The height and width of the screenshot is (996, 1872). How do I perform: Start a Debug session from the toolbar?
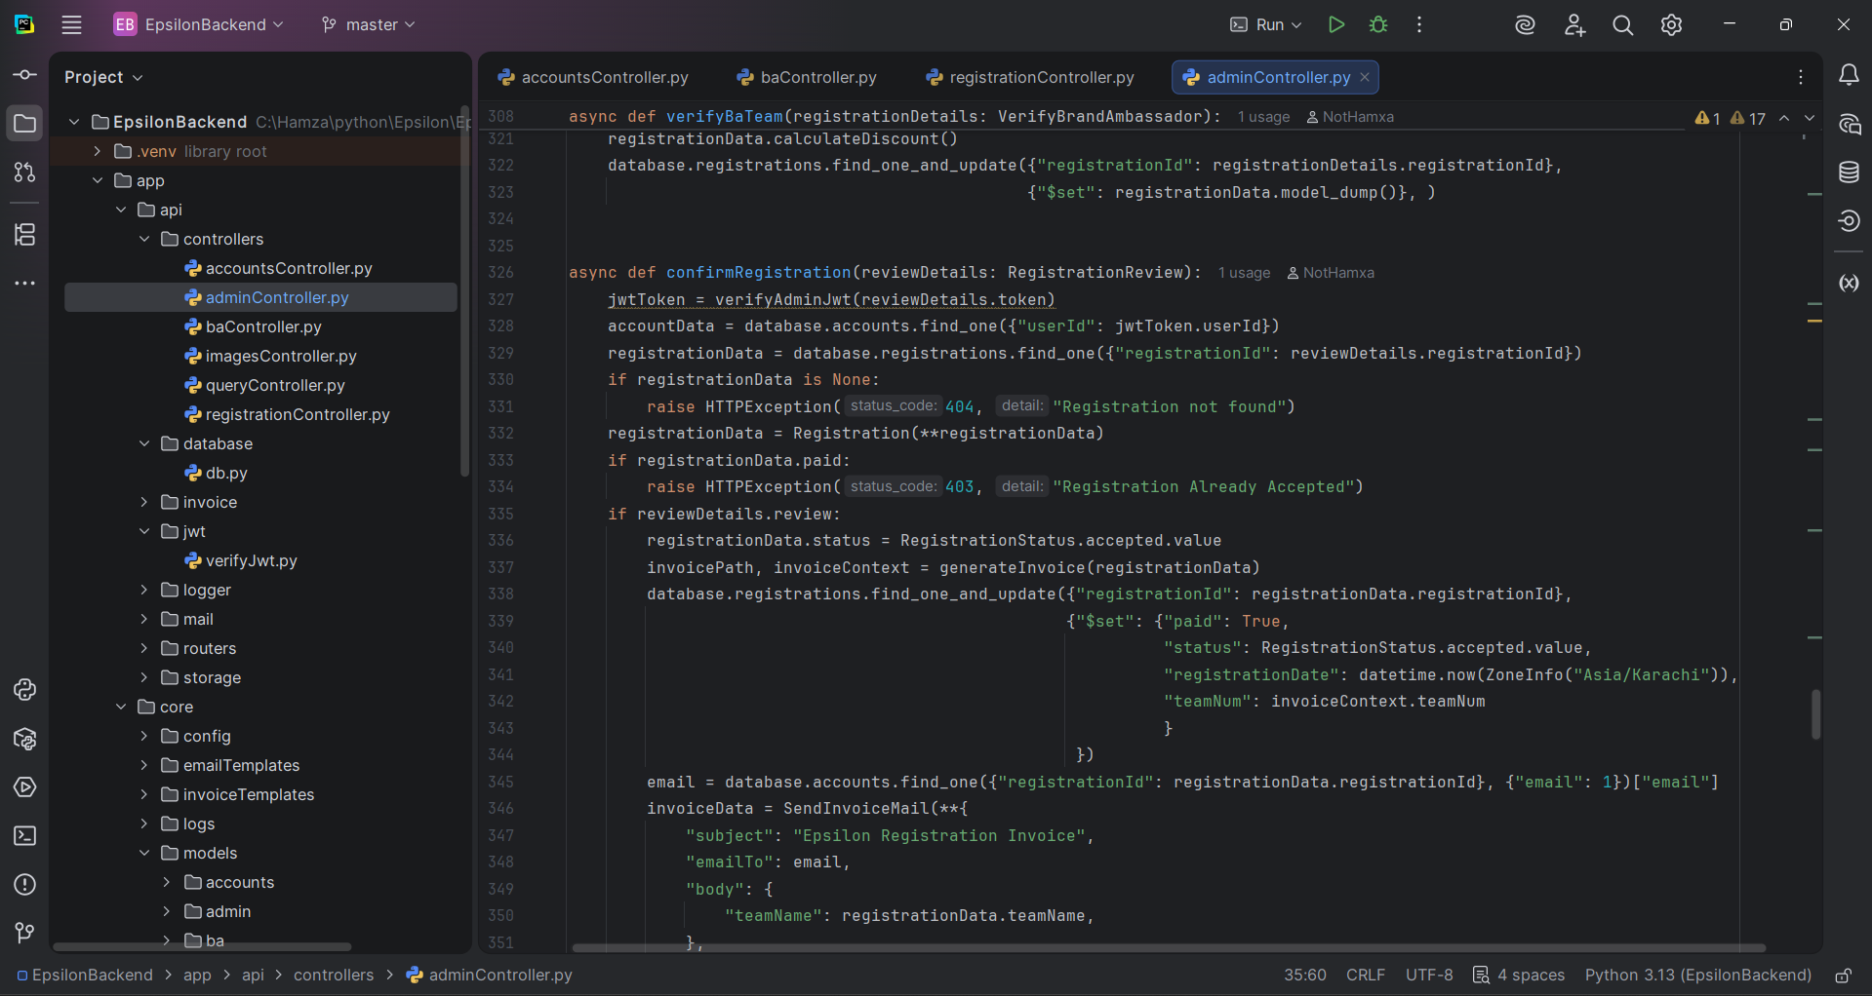pos(1378,24)
